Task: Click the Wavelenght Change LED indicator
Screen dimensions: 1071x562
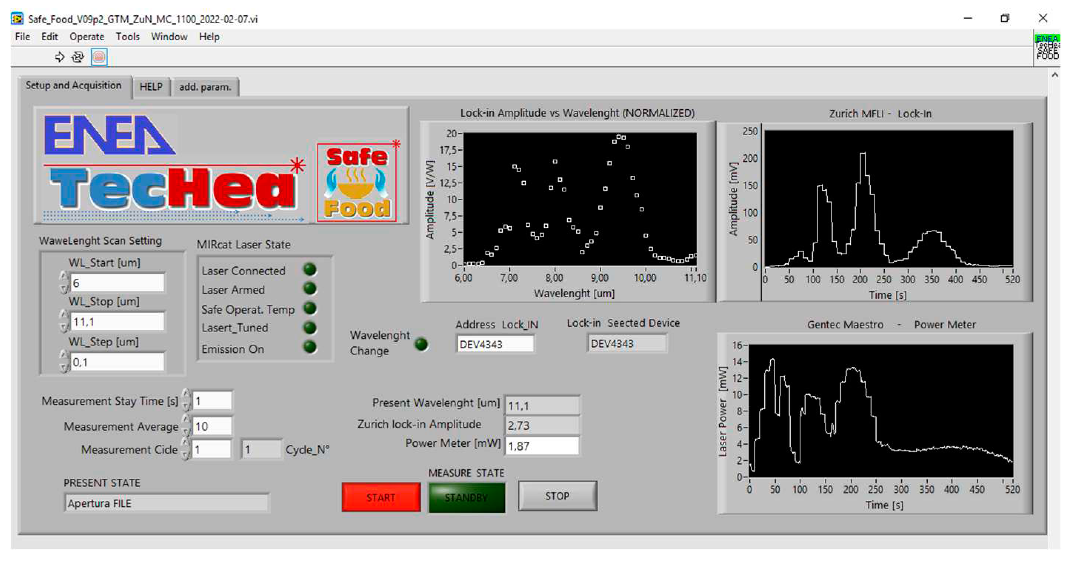Action: pyautogui.click(x=421, y=344)
